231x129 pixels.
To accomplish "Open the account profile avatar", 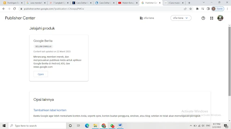I will point(220,18).
